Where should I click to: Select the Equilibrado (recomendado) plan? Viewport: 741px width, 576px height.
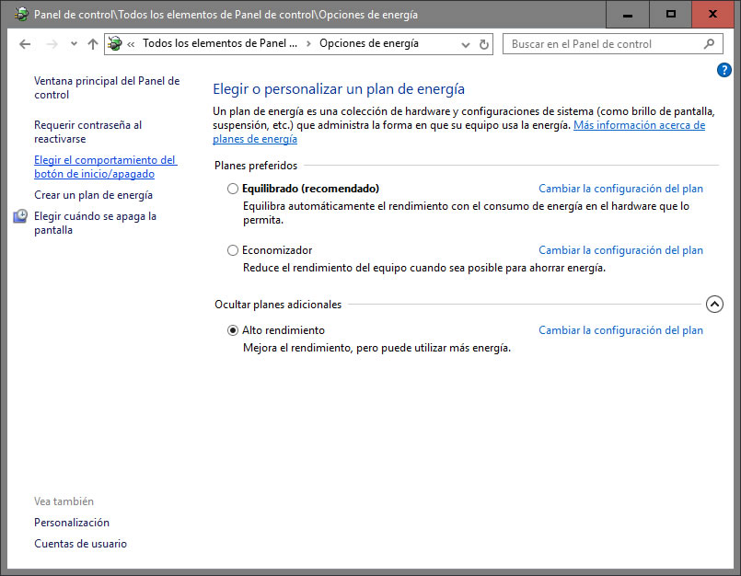click(233, 189)
